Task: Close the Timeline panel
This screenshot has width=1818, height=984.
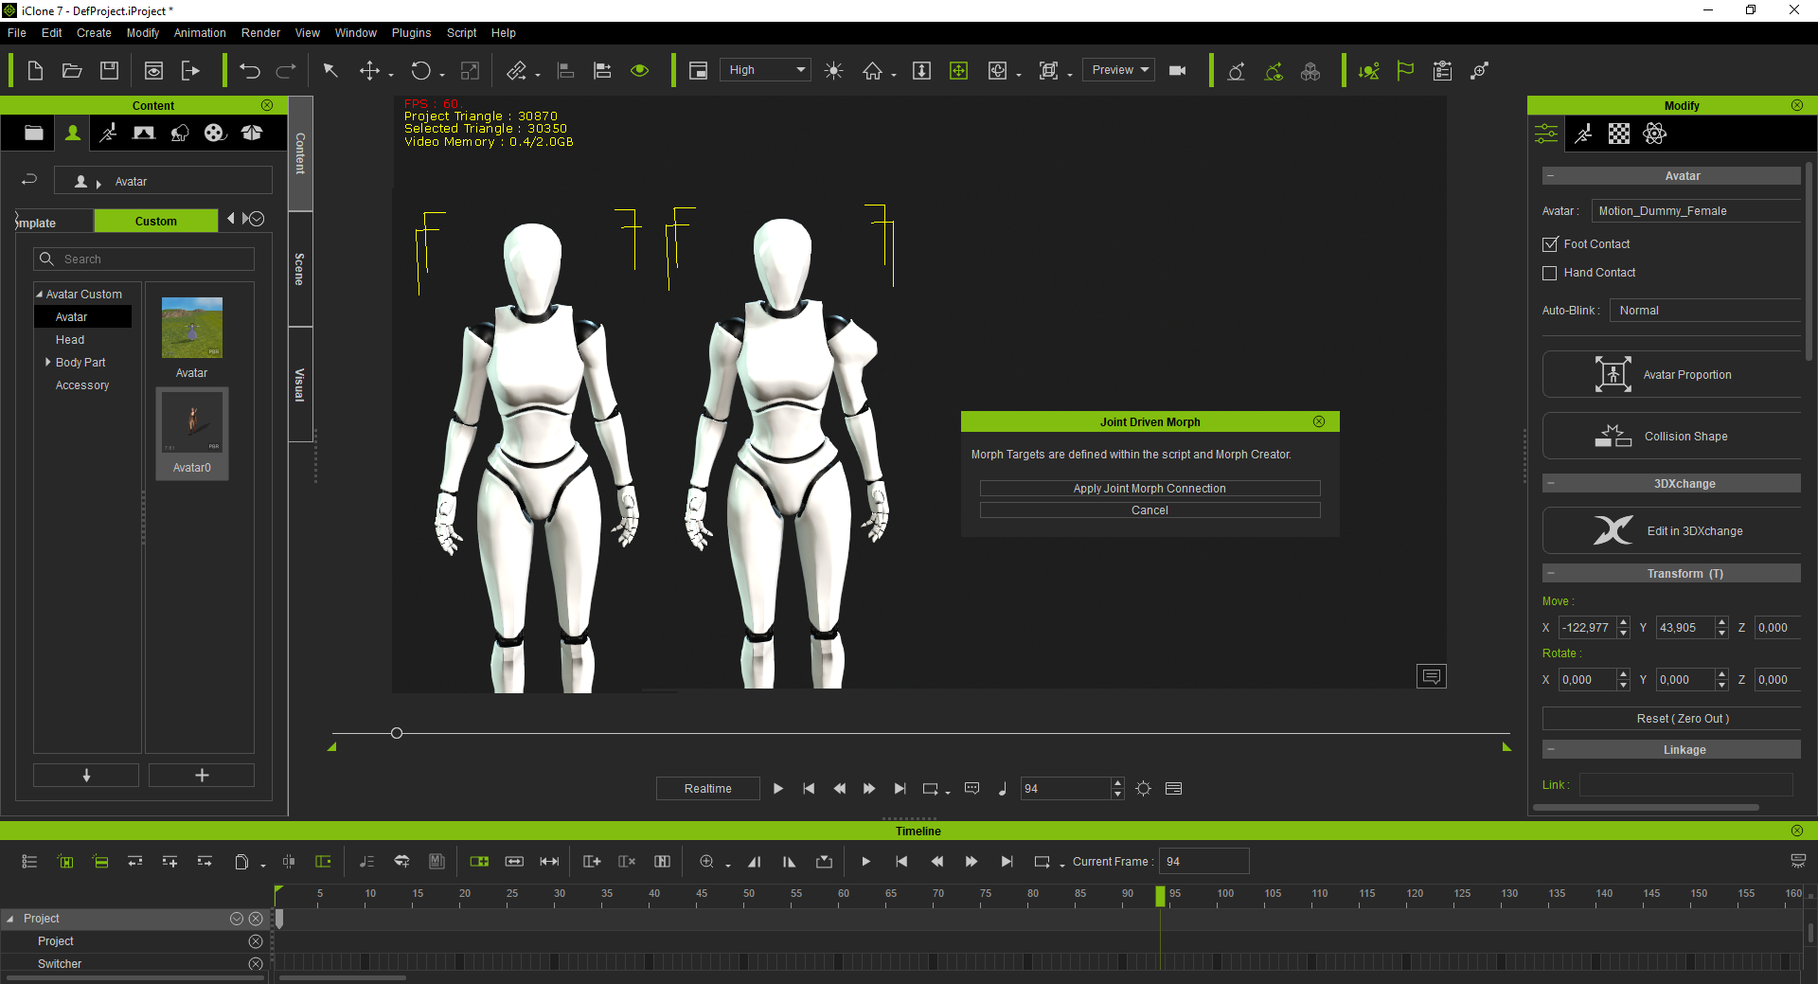Action: pyautogui.click(x=1797, y=831)
